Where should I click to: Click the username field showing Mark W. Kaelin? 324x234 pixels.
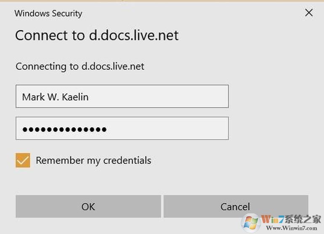122,96
